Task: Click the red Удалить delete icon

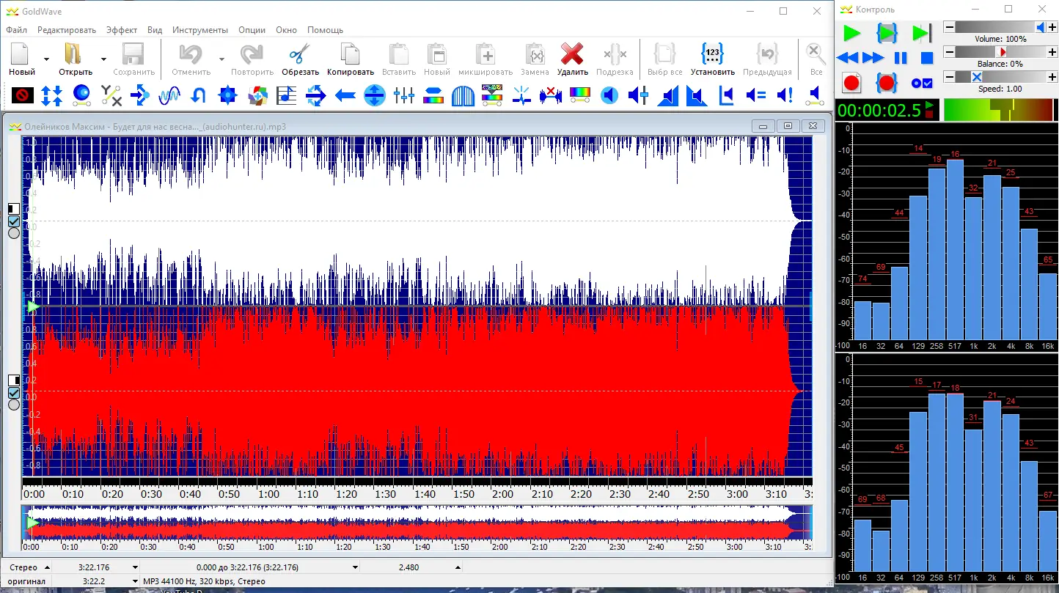Action: [572, 55]
